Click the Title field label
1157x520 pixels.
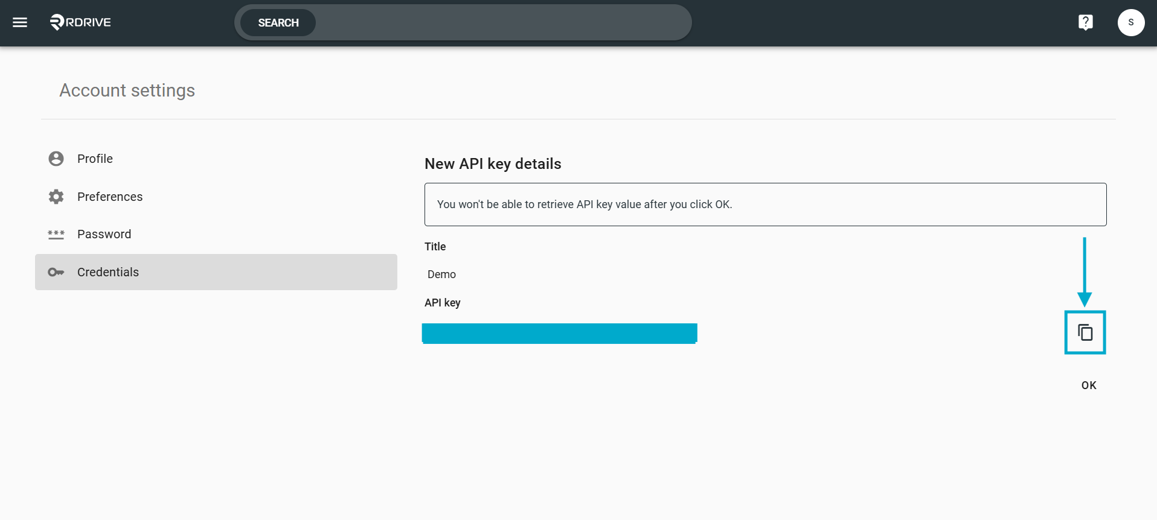(435, 247)
